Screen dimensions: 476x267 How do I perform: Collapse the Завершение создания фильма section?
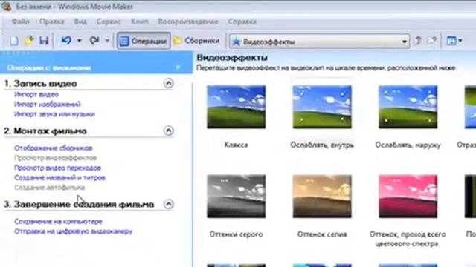(169, 204)
